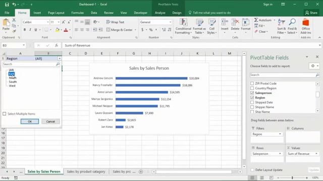The width and height of the screenshot is (323, 181).
Task: Click the Format cells icon
Action: (x=246, y=22)
